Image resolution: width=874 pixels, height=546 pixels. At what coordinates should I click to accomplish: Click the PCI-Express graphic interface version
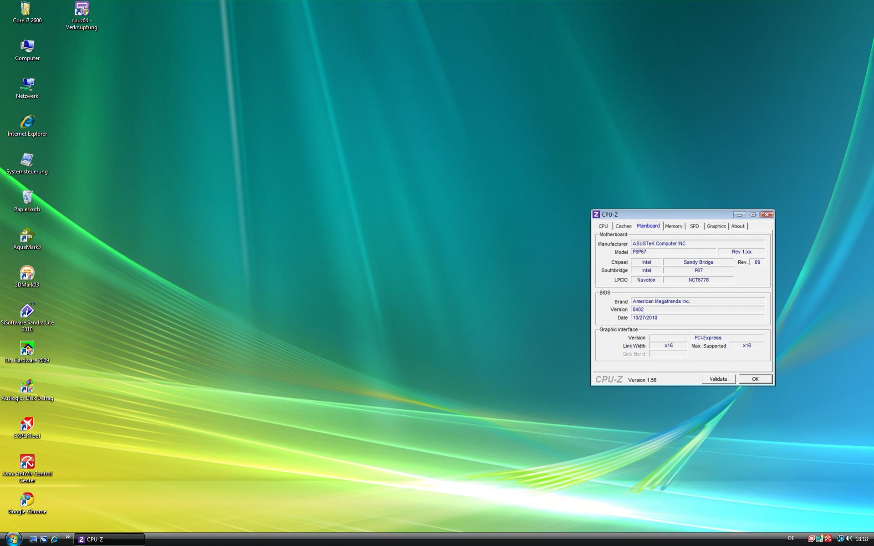tap(707, 338)
